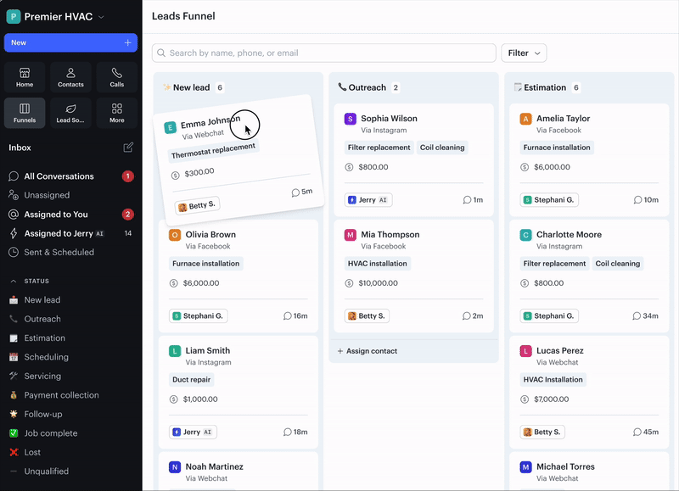Image resolution: width=679 pixels, height=491 pixels.
Task: Expand the Premier HVAC workspace dropdown
Action: [102, 16]
